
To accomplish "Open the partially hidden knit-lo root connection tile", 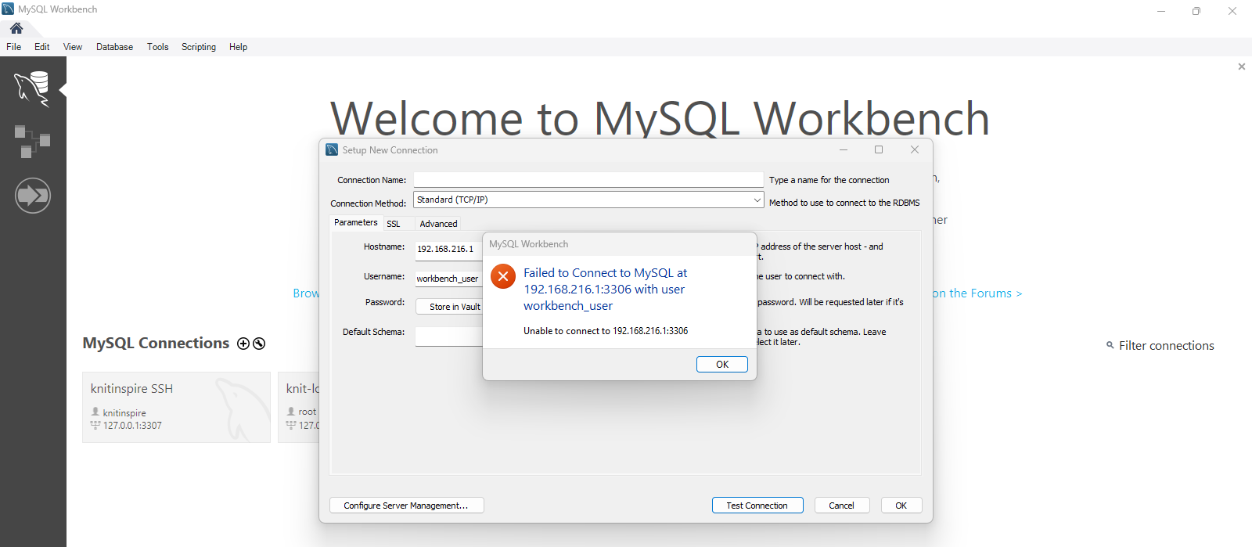I will pyautogui.click(x=299, y=408).
